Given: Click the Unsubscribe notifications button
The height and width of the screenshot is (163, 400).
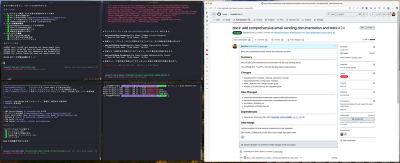Looking at the screenshot, I should (357, 119).
